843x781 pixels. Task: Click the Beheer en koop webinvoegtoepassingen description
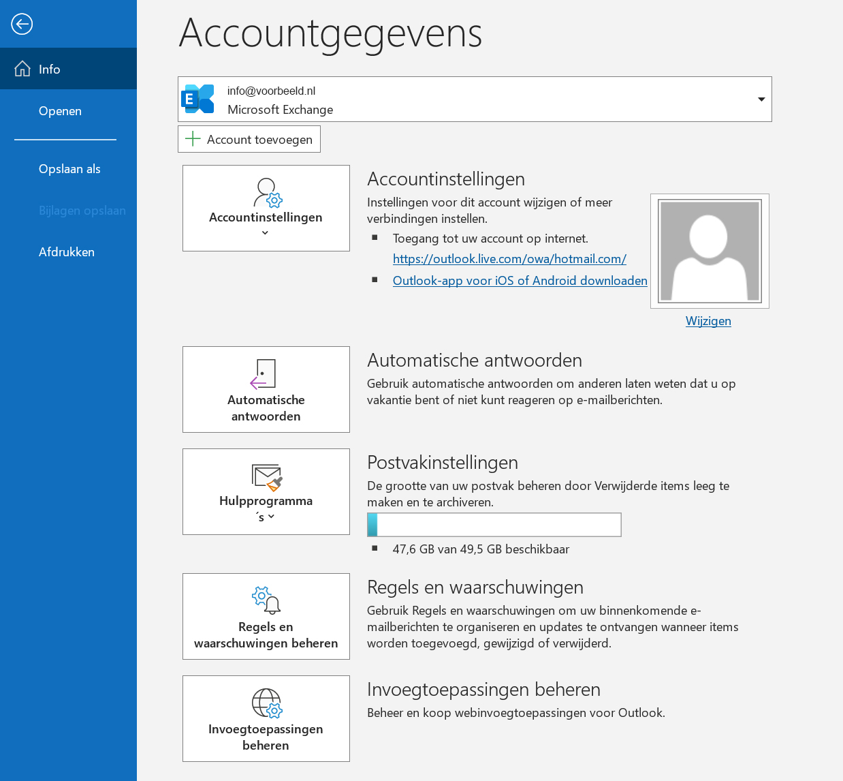[516, 713]
